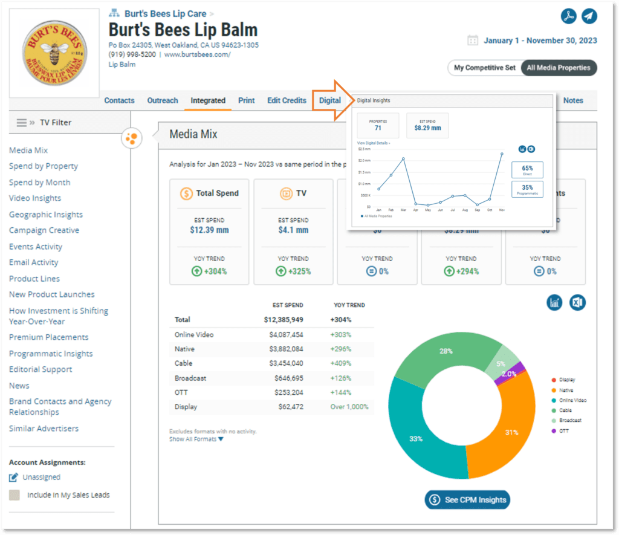This screenshot has width=619, height=535.
Task: Click the orange dots Media Mix bubble icon
Action: tap(131, 138)
